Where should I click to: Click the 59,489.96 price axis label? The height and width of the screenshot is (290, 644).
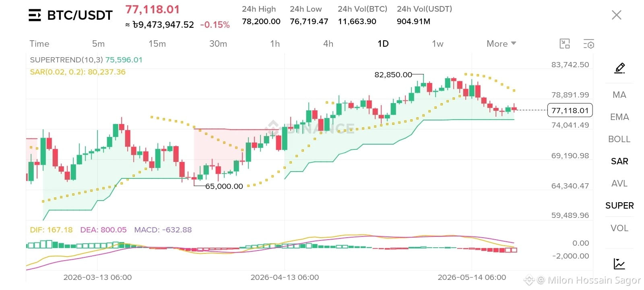click(x=570, y=215)
